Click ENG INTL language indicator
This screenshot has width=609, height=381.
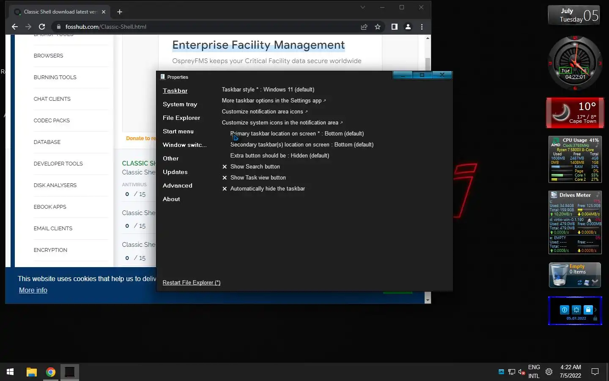(534, 372)
